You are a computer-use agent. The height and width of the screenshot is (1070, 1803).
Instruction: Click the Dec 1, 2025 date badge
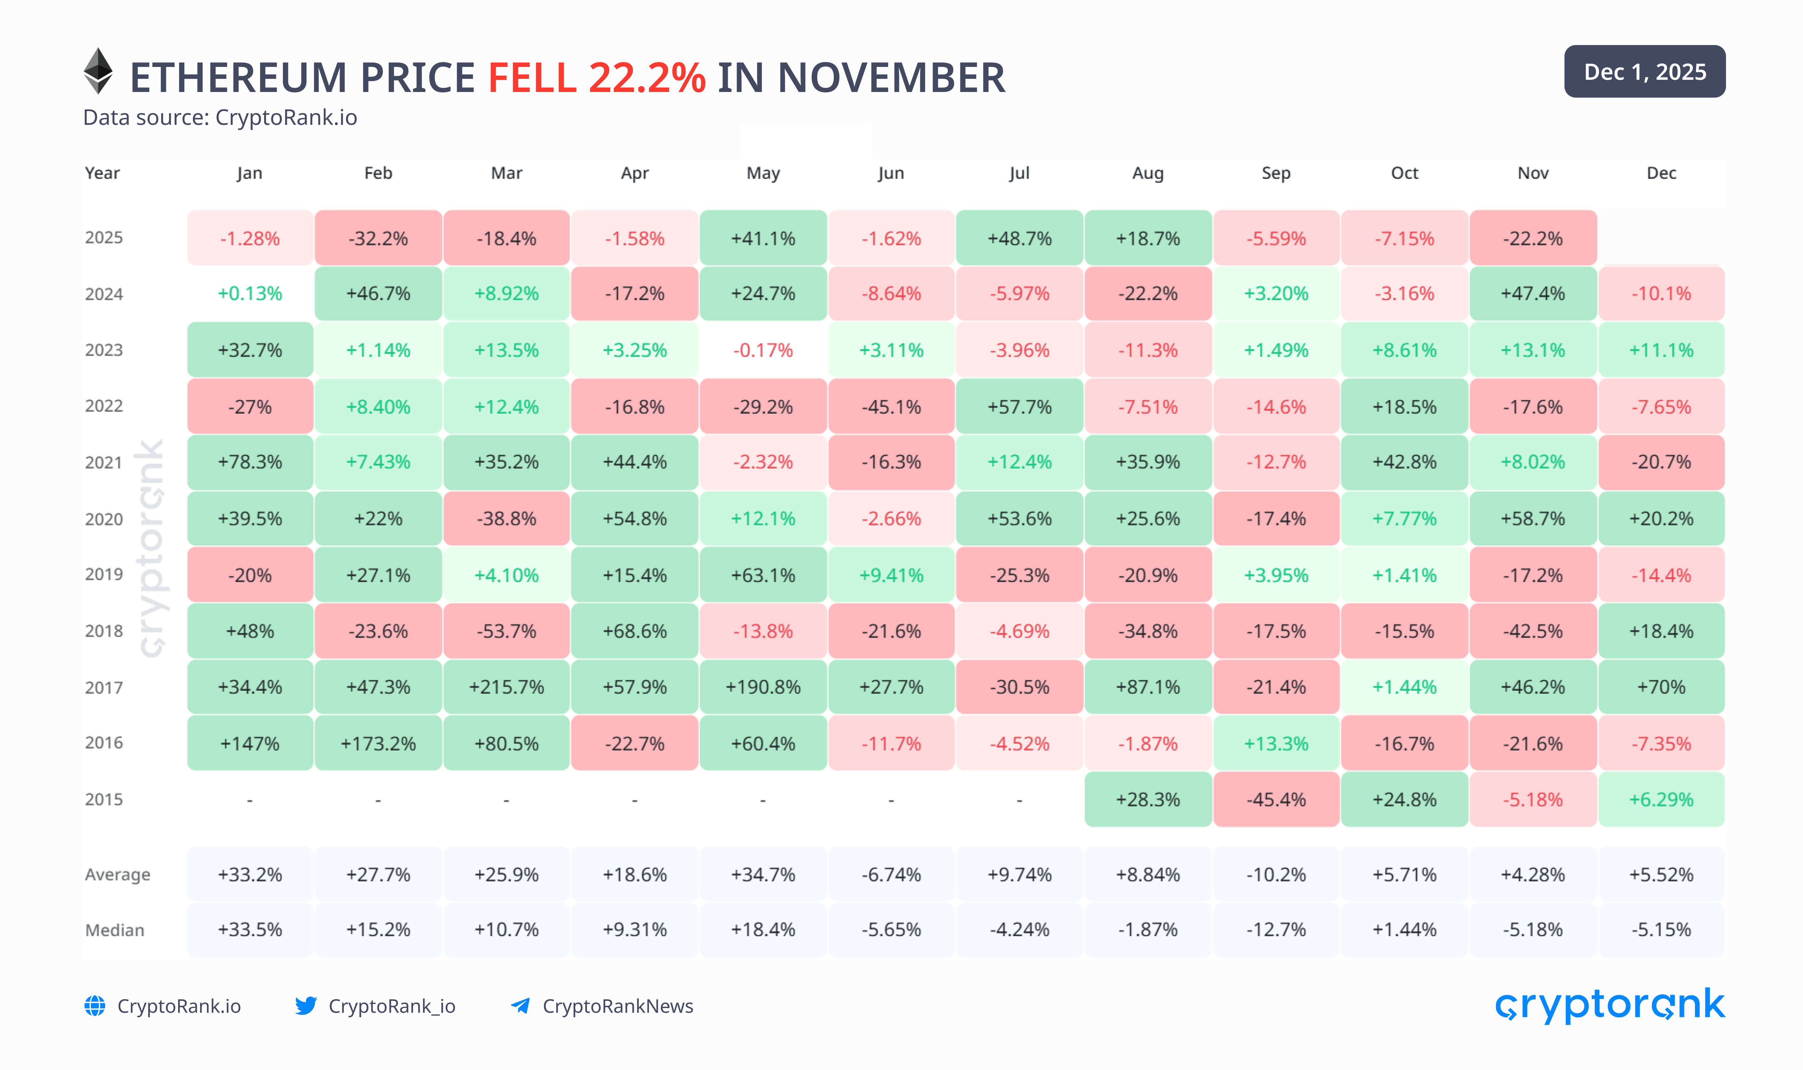tap(1644, 71)
